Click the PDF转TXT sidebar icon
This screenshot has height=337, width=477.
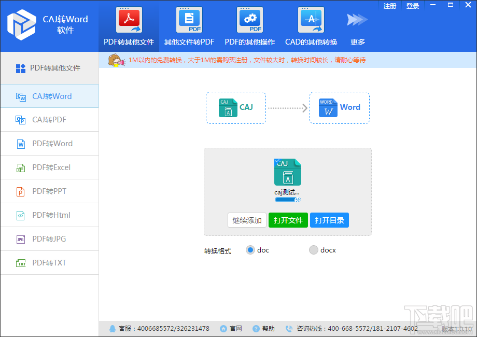(21, 263)
